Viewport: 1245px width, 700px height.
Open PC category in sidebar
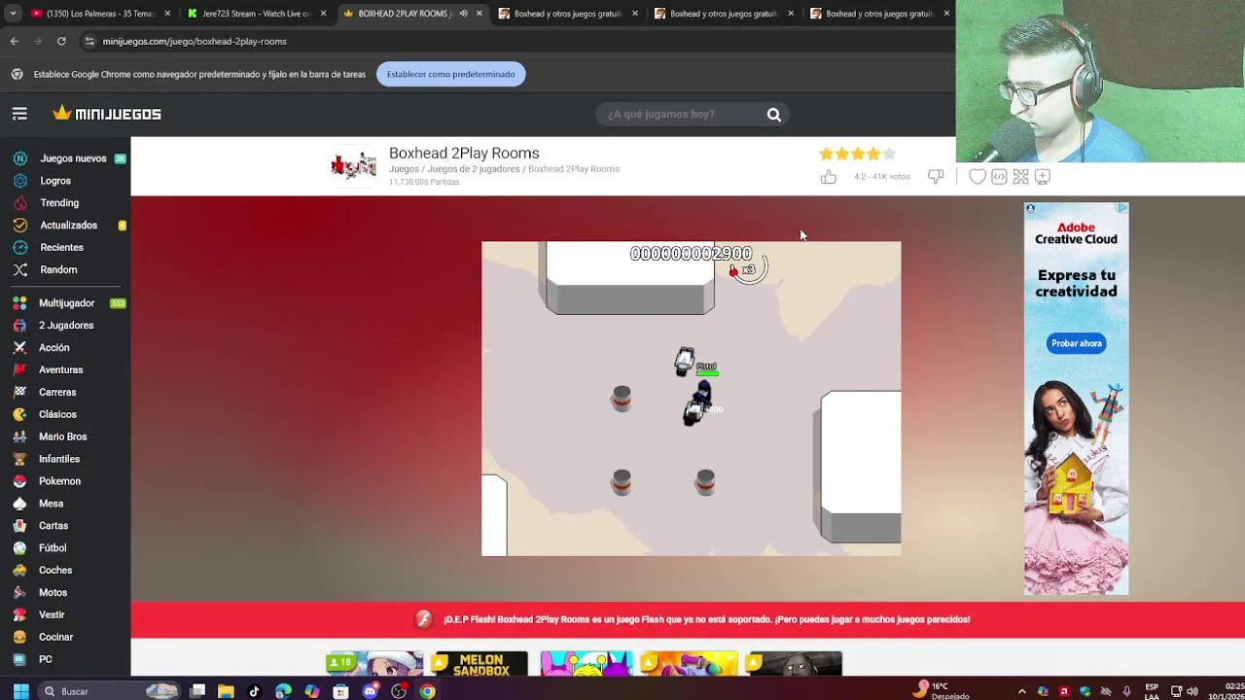(45, 660)
